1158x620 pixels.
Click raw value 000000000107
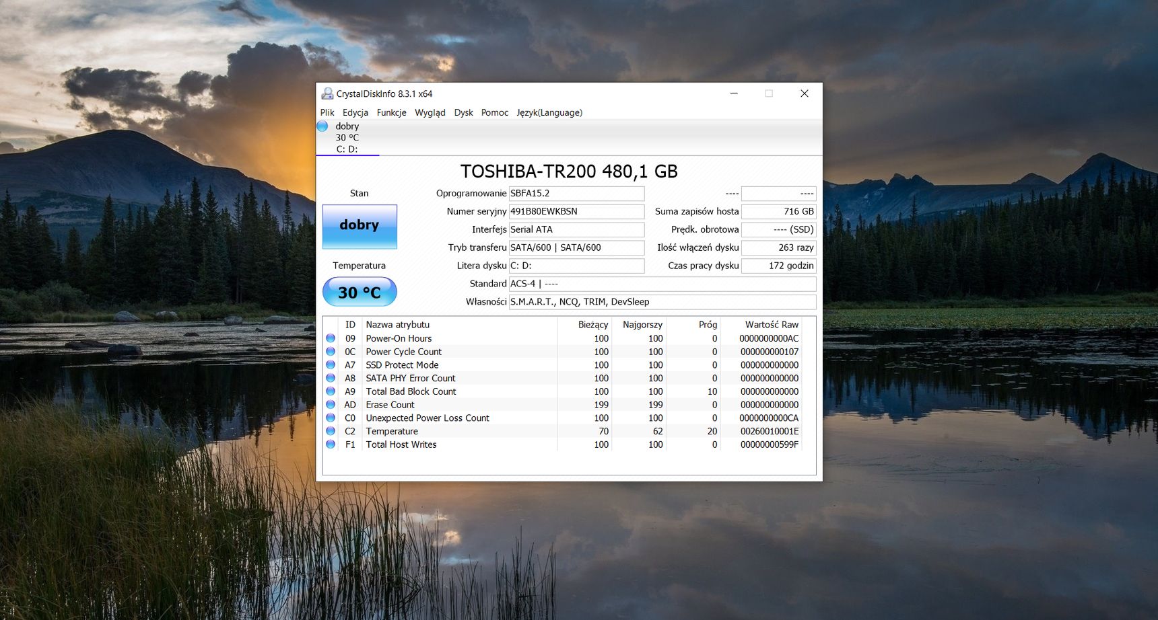tap(769, 352)
